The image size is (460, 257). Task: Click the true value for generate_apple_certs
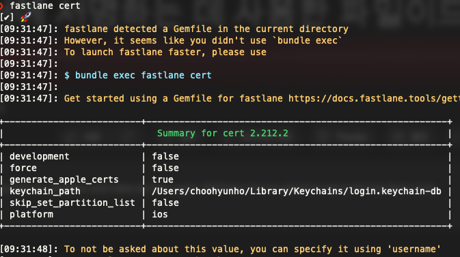(163, 179)
